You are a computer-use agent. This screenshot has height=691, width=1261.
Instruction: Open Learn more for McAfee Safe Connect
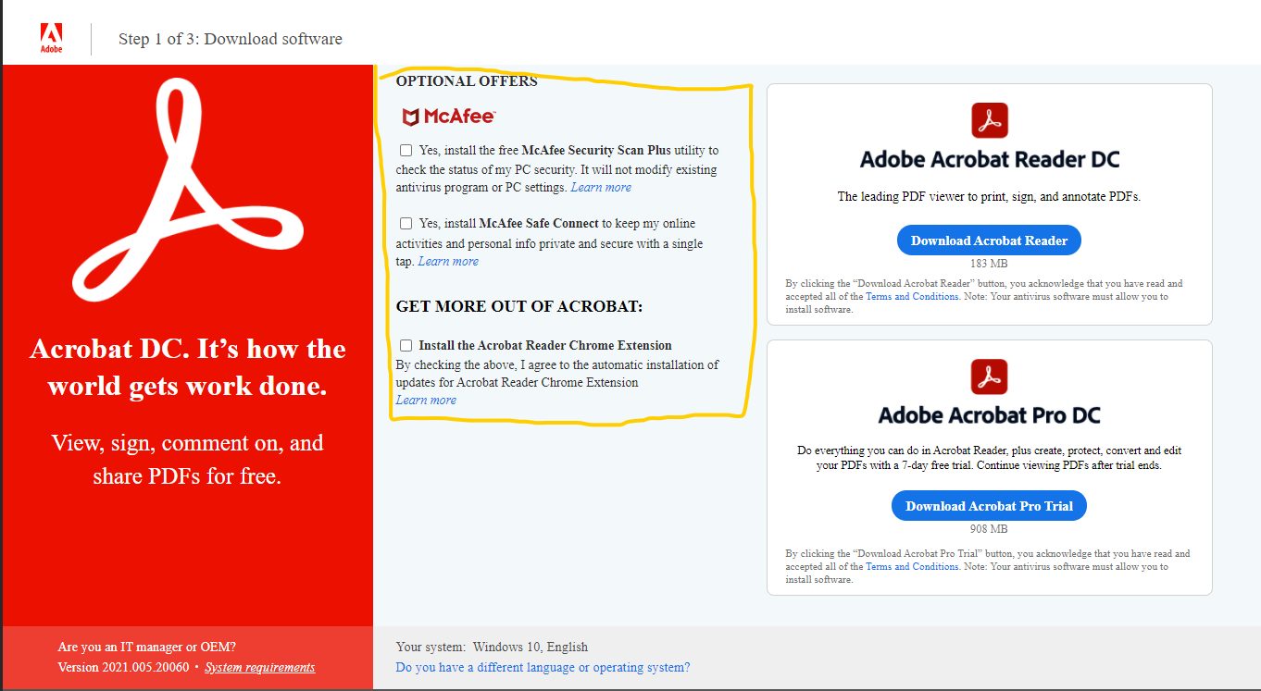point(448,261)
